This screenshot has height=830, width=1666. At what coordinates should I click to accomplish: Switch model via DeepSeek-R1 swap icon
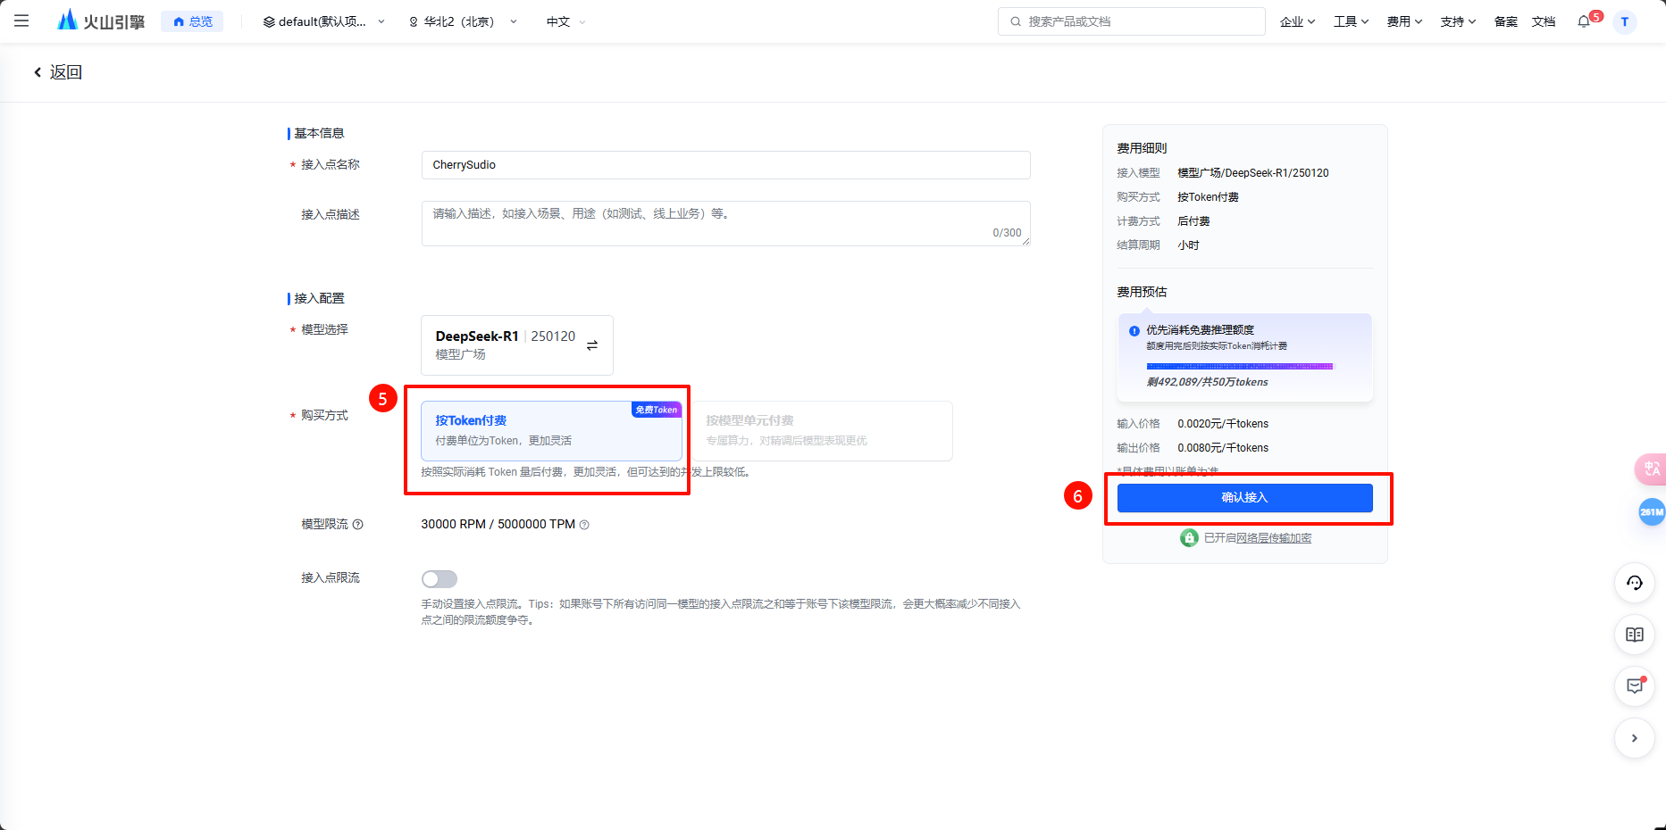pos(591,345)
